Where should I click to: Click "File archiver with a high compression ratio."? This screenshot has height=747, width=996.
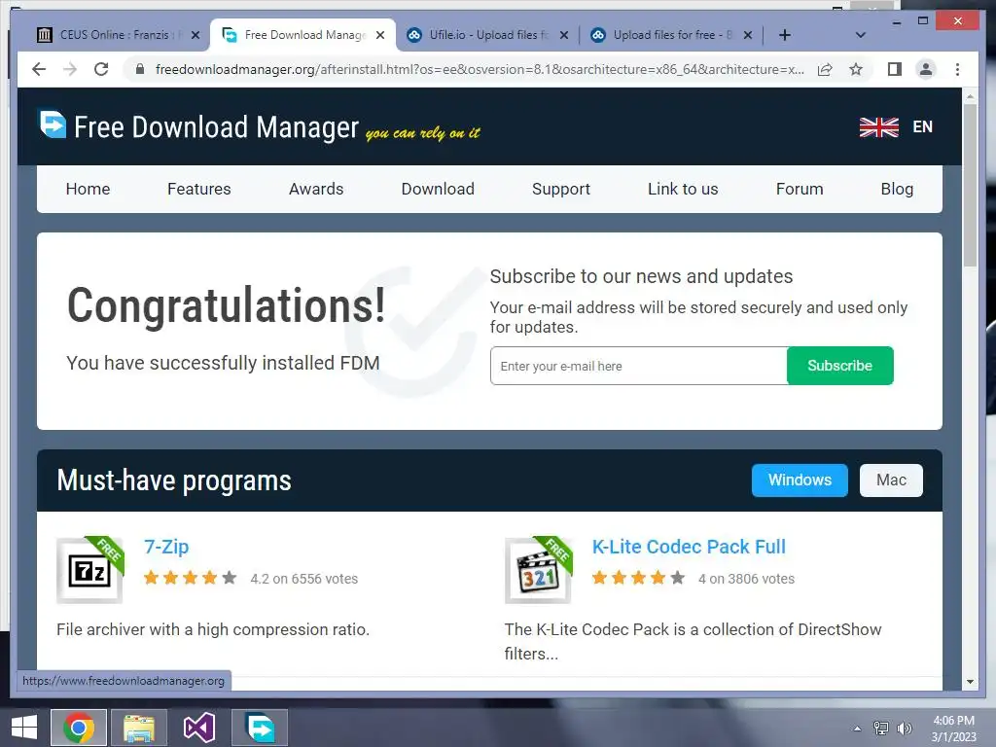pyautogui.click(x=213, y=629)
